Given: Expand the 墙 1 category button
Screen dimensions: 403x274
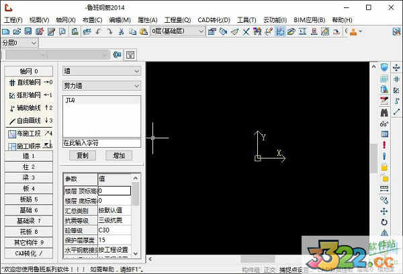Looking at the screenshot, I should pyautogui.click(x=29, y=156).
